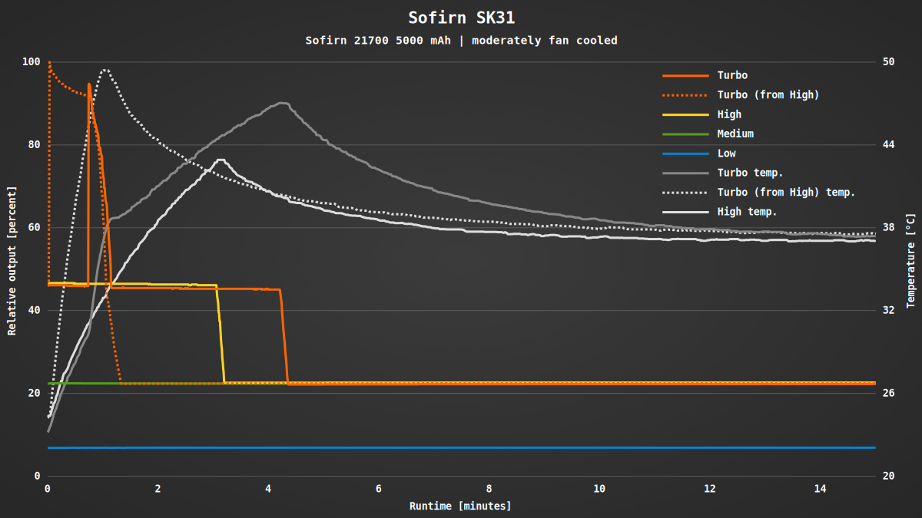Click the High legend entry
Screen dimensions: 922x518
click(701, 114)
